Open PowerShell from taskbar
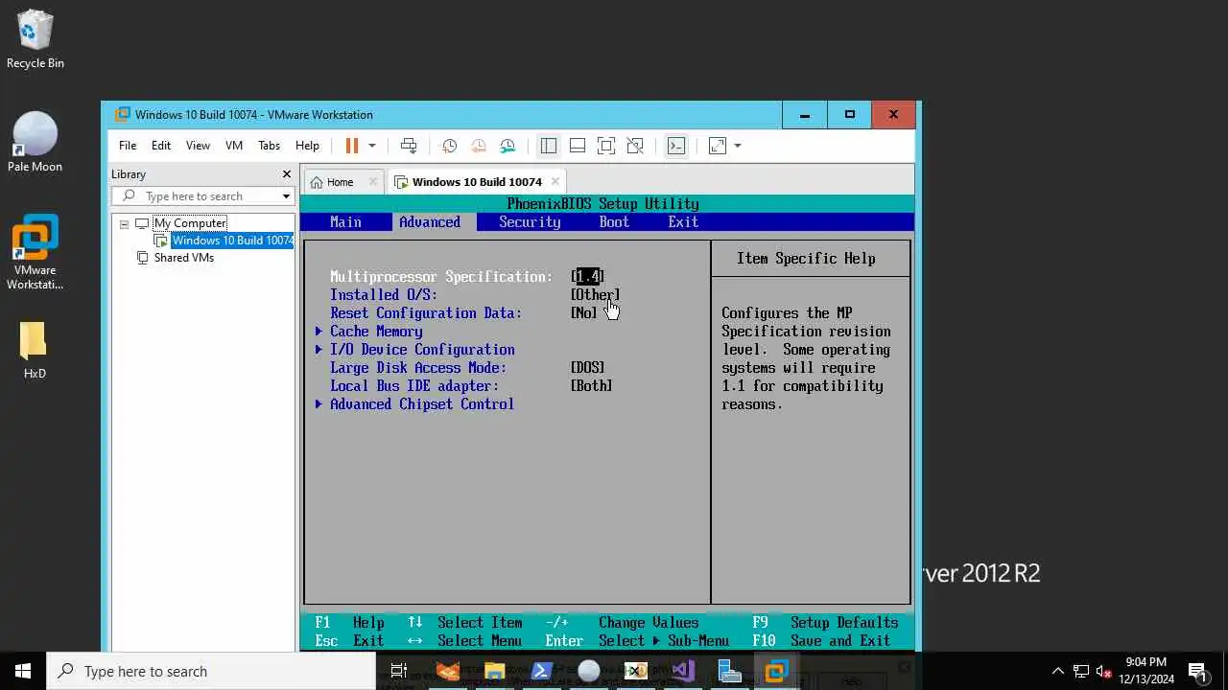This screenshot has height=690, width=1228. tap(541, 671)
